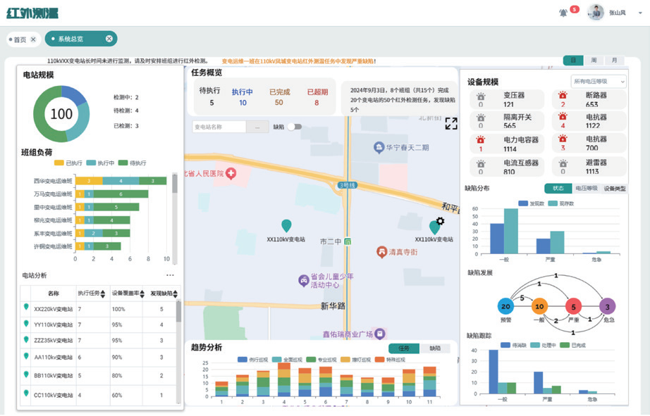Toggle the 缺陷 switch above the map
The image size is (650, 416).
click(x=294, y=127)
